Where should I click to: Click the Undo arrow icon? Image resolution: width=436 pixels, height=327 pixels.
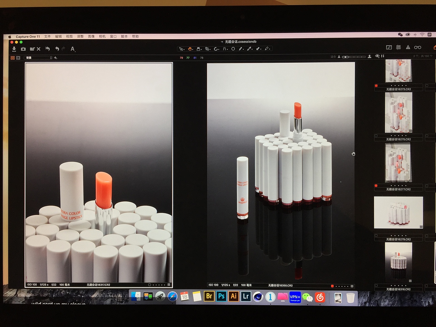coord(57,49)
